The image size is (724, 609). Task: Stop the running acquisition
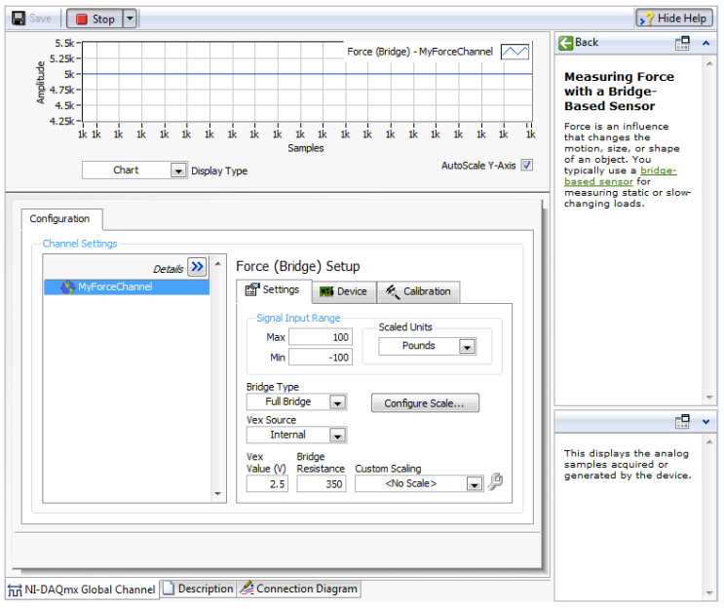(95, 19)
